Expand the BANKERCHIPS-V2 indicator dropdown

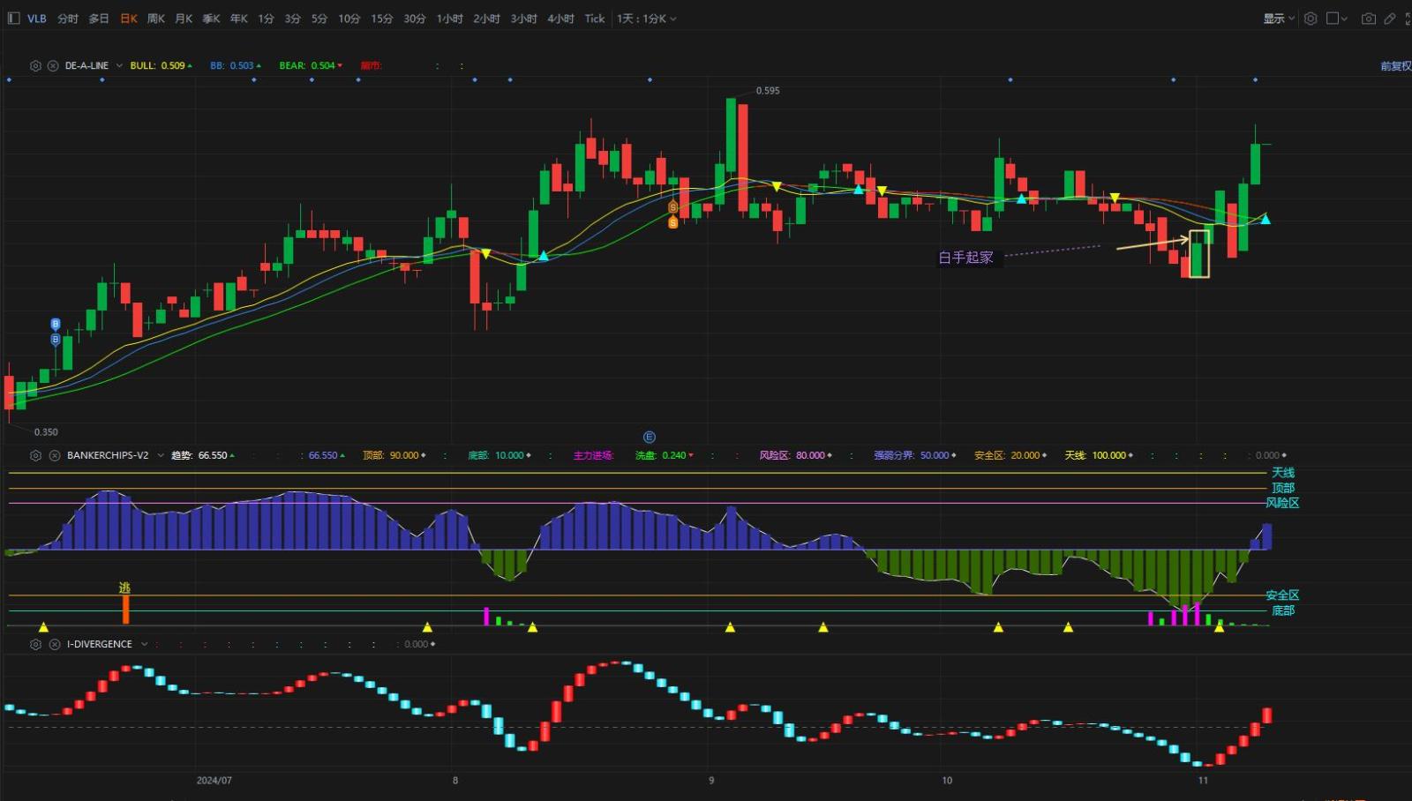161,455
